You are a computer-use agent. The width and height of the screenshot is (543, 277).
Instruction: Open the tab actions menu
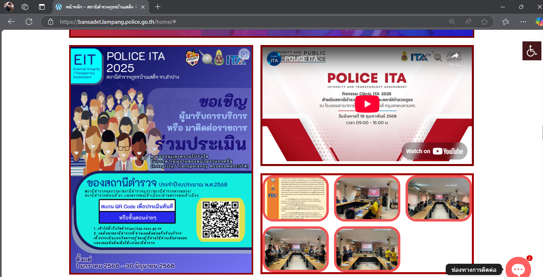point(25,7)
